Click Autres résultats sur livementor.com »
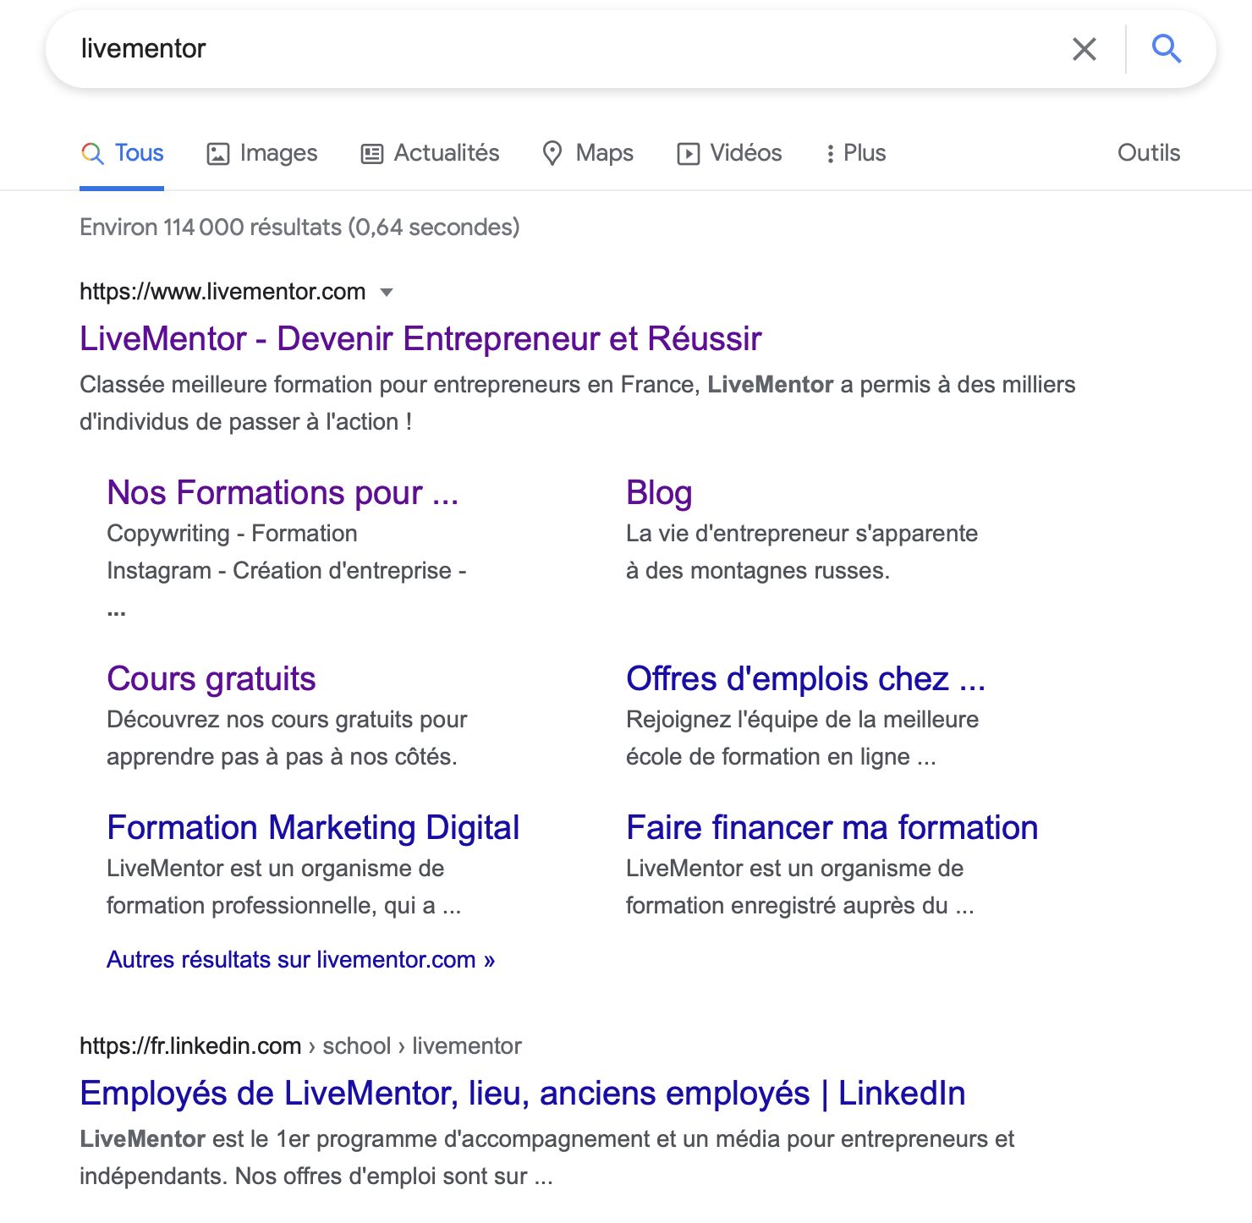Image resolution: width=1252 pixels, height=1223 pixels. (300, 960)
